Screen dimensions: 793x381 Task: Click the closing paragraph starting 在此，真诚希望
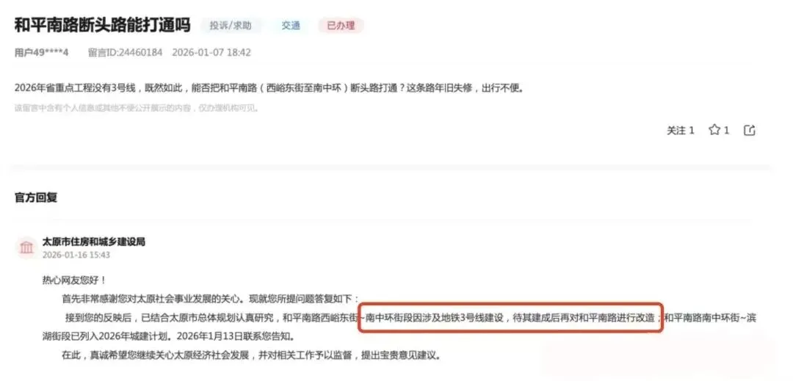click(251, 355)
